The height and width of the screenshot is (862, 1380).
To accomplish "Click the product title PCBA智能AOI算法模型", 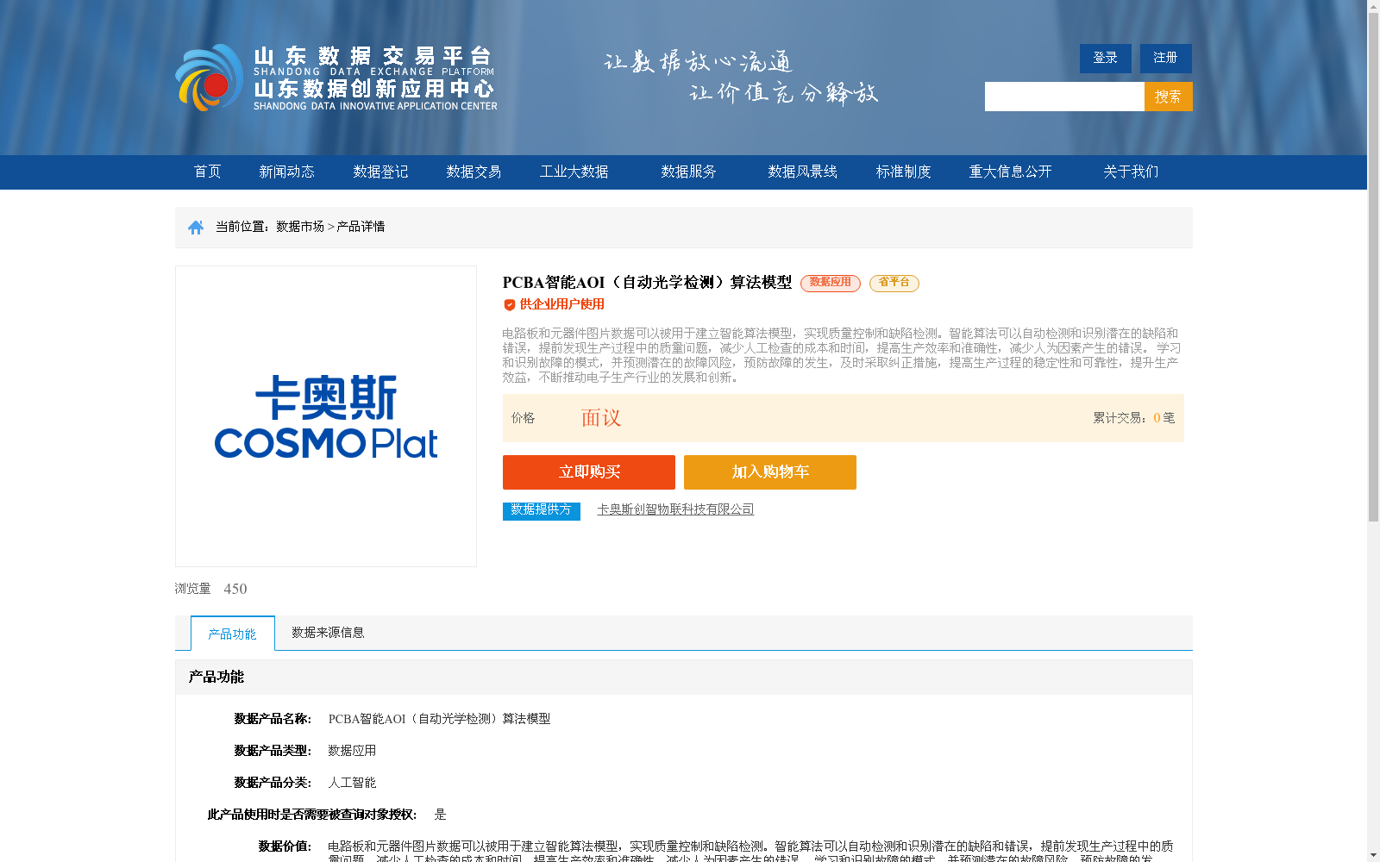I will point(647,283).
